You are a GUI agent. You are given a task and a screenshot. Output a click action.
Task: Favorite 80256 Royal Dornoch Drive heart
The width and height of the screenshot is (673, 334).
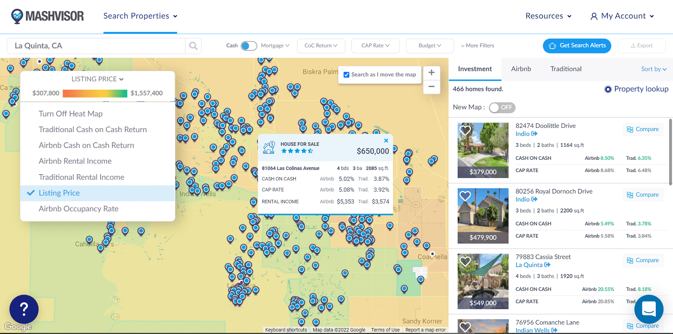click(465, 196)
